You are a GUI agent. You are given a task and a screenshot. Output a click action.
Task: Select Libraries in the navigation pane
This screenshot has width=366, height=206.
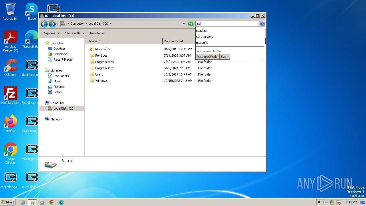(56, 70)
